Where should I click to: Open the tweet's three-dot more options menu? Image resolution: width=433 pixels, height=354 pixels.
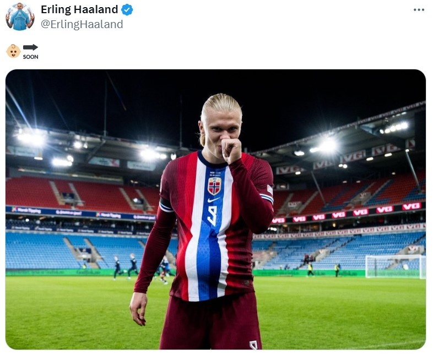pyautogui.click(x=419, y=10)
